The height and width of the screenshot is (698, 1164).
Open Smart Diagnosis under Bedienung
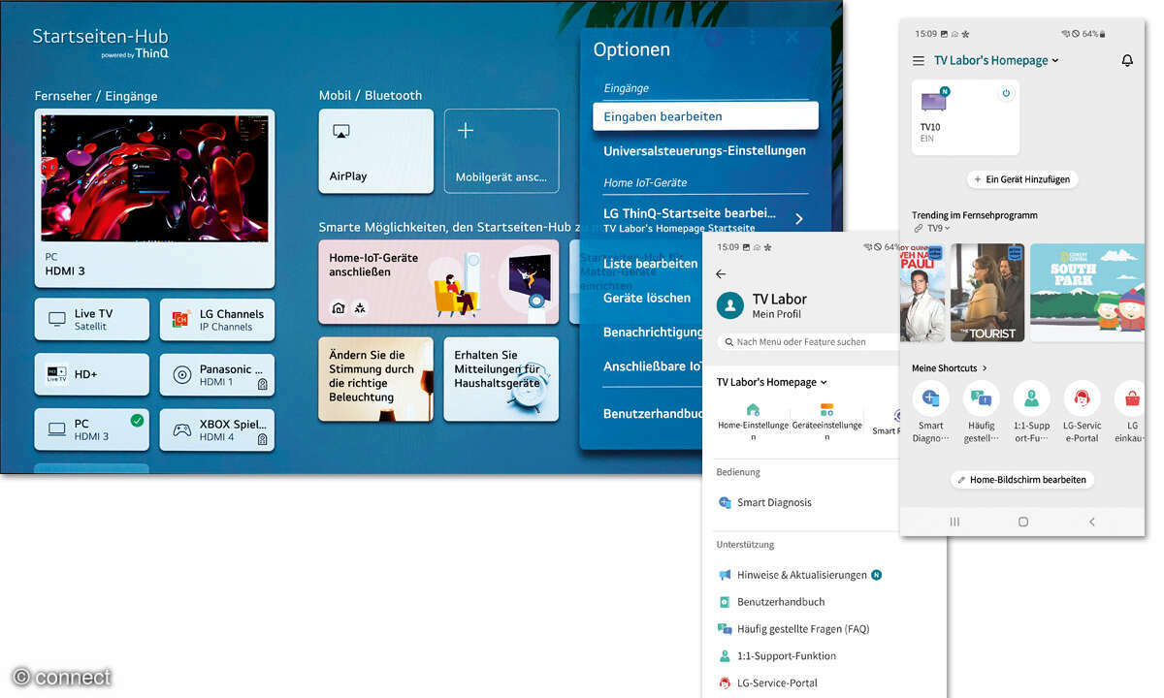[764, 502]
